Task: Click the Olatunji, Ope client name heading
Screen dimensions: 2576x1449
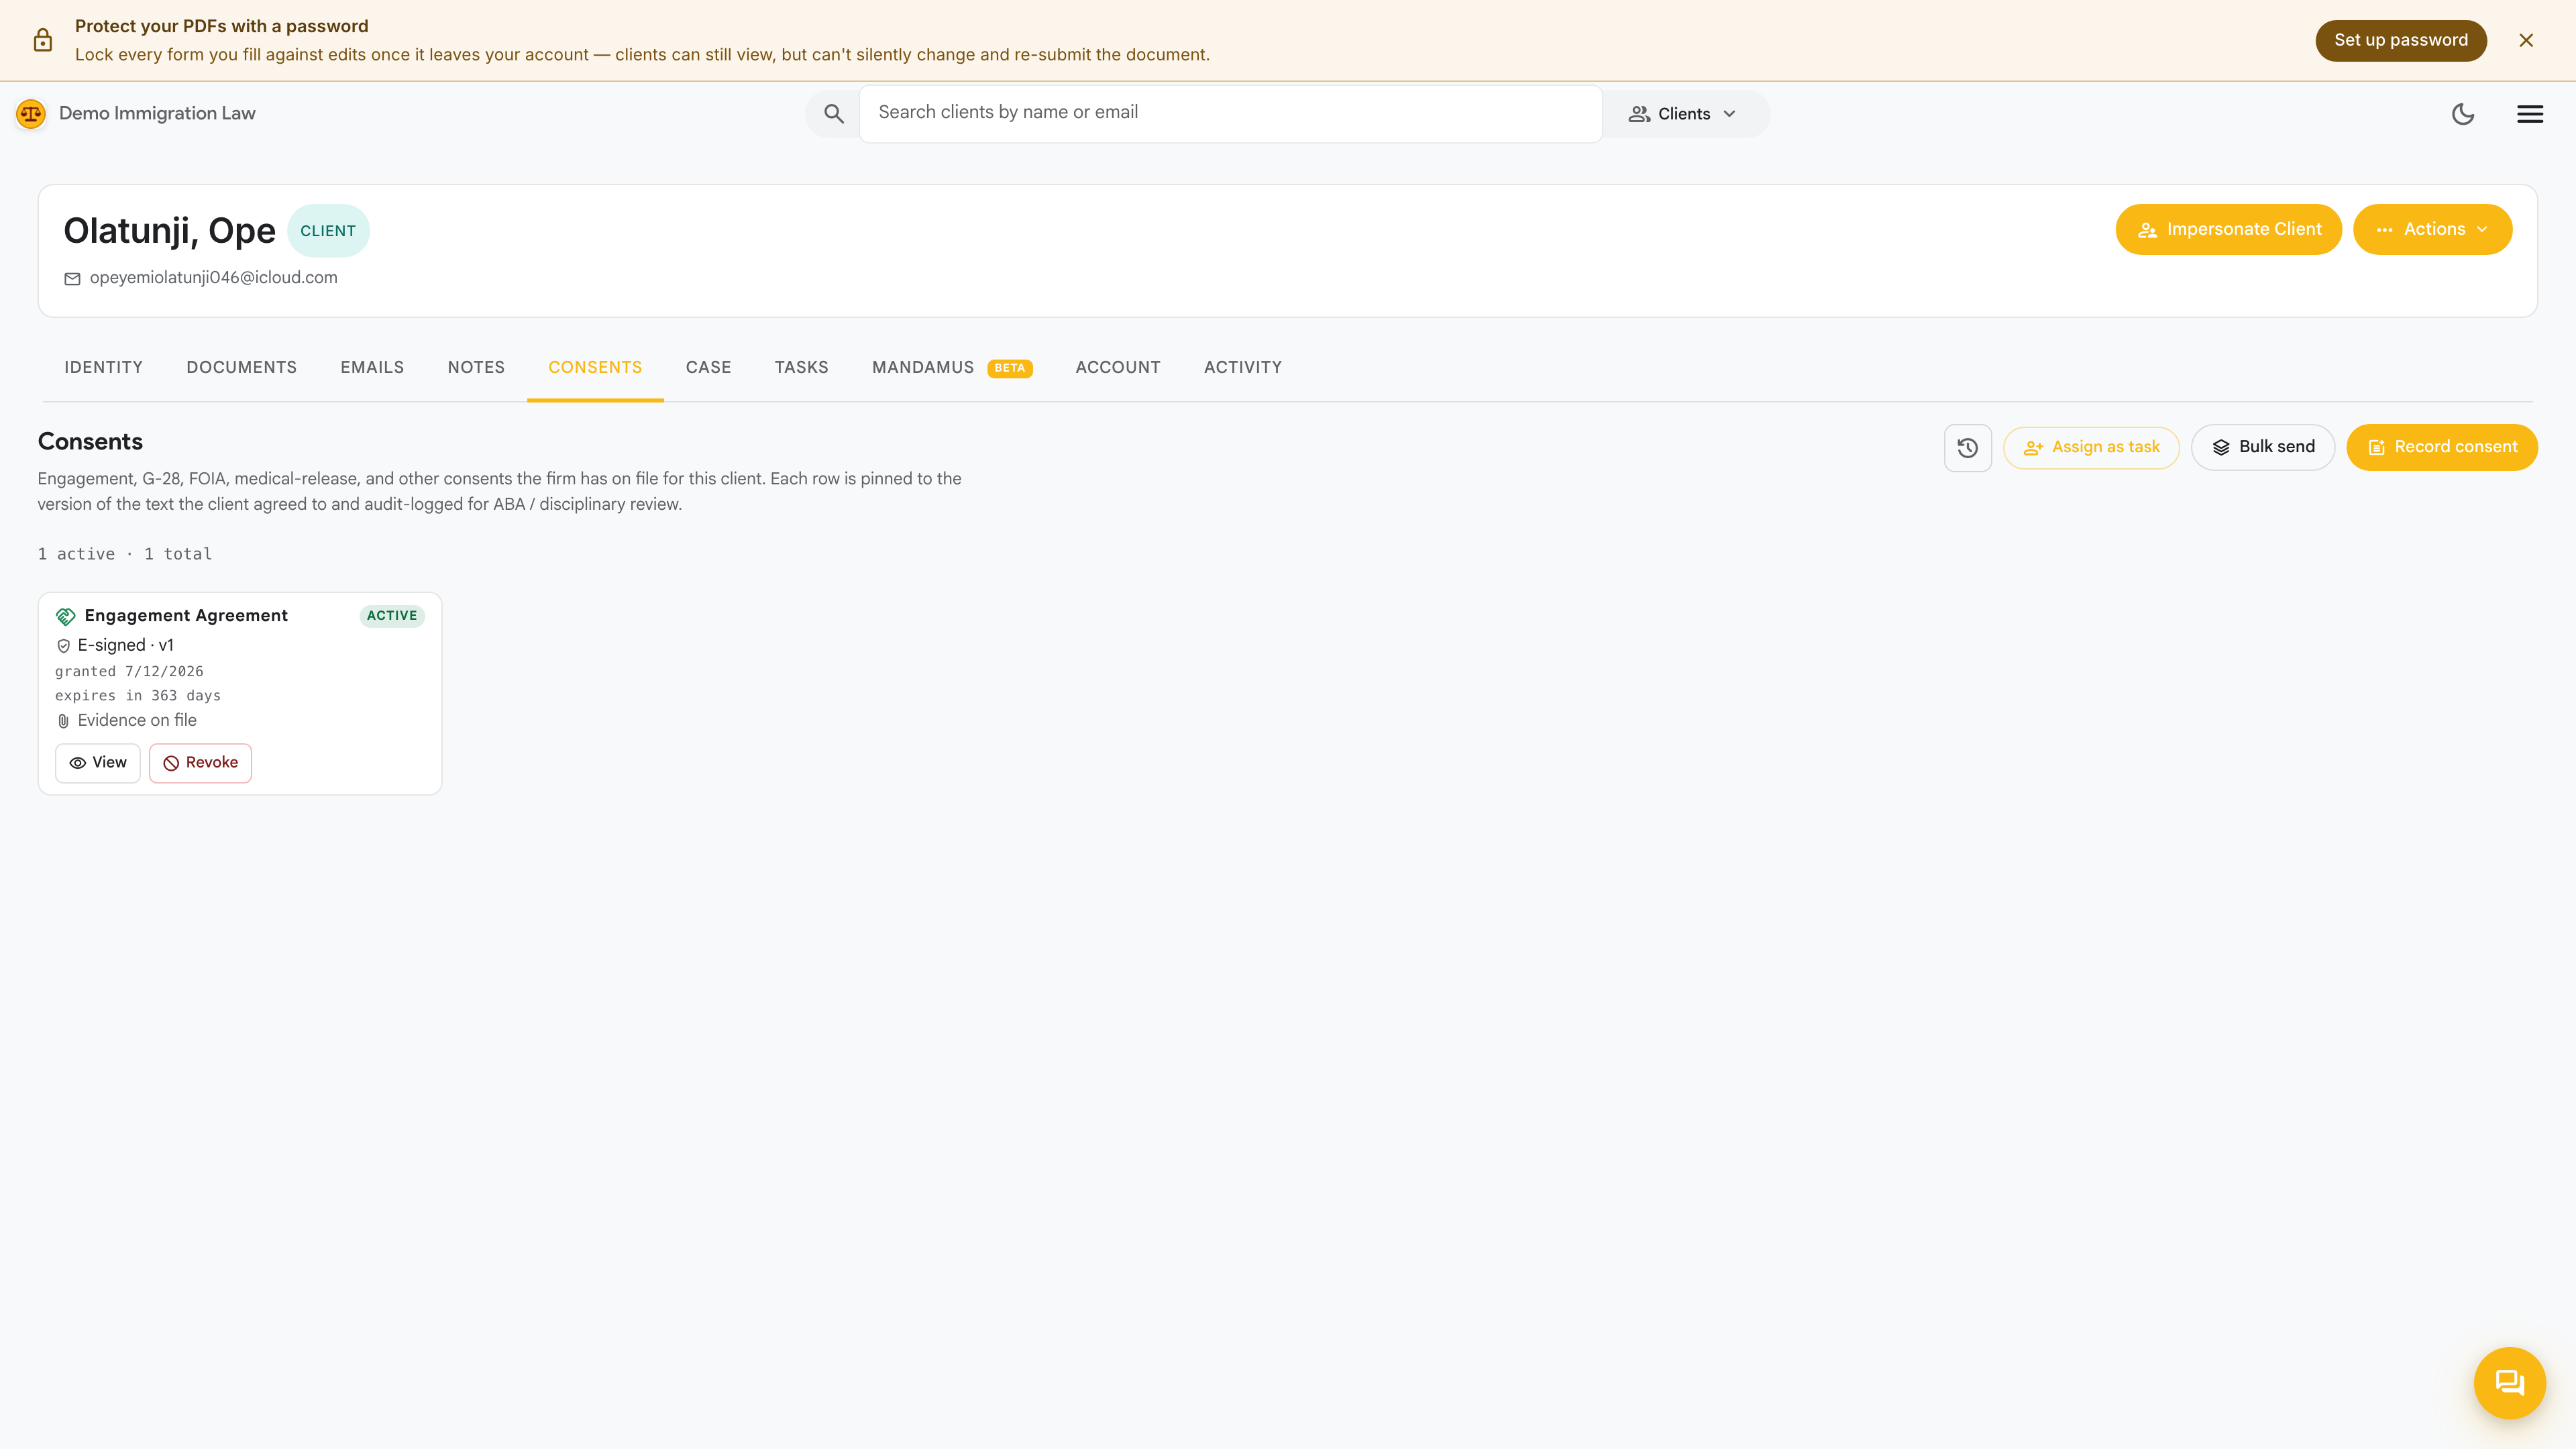Action: (x=169, y=231)
